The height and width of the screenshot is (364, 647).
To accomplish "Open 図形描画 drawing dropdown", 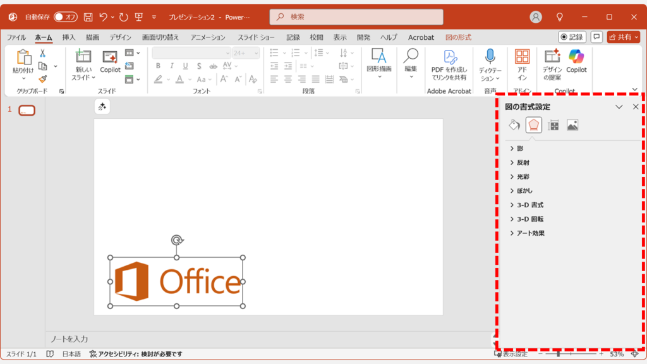I will pyautogui.click(x=379, y=63).
